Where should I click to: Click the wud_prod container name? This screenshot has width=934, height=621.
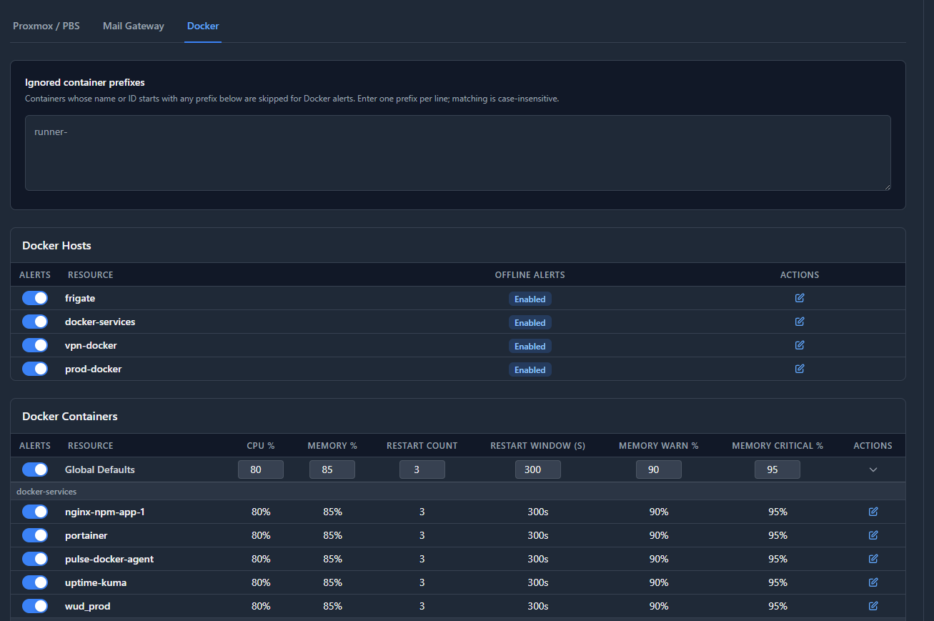[88, 606]
